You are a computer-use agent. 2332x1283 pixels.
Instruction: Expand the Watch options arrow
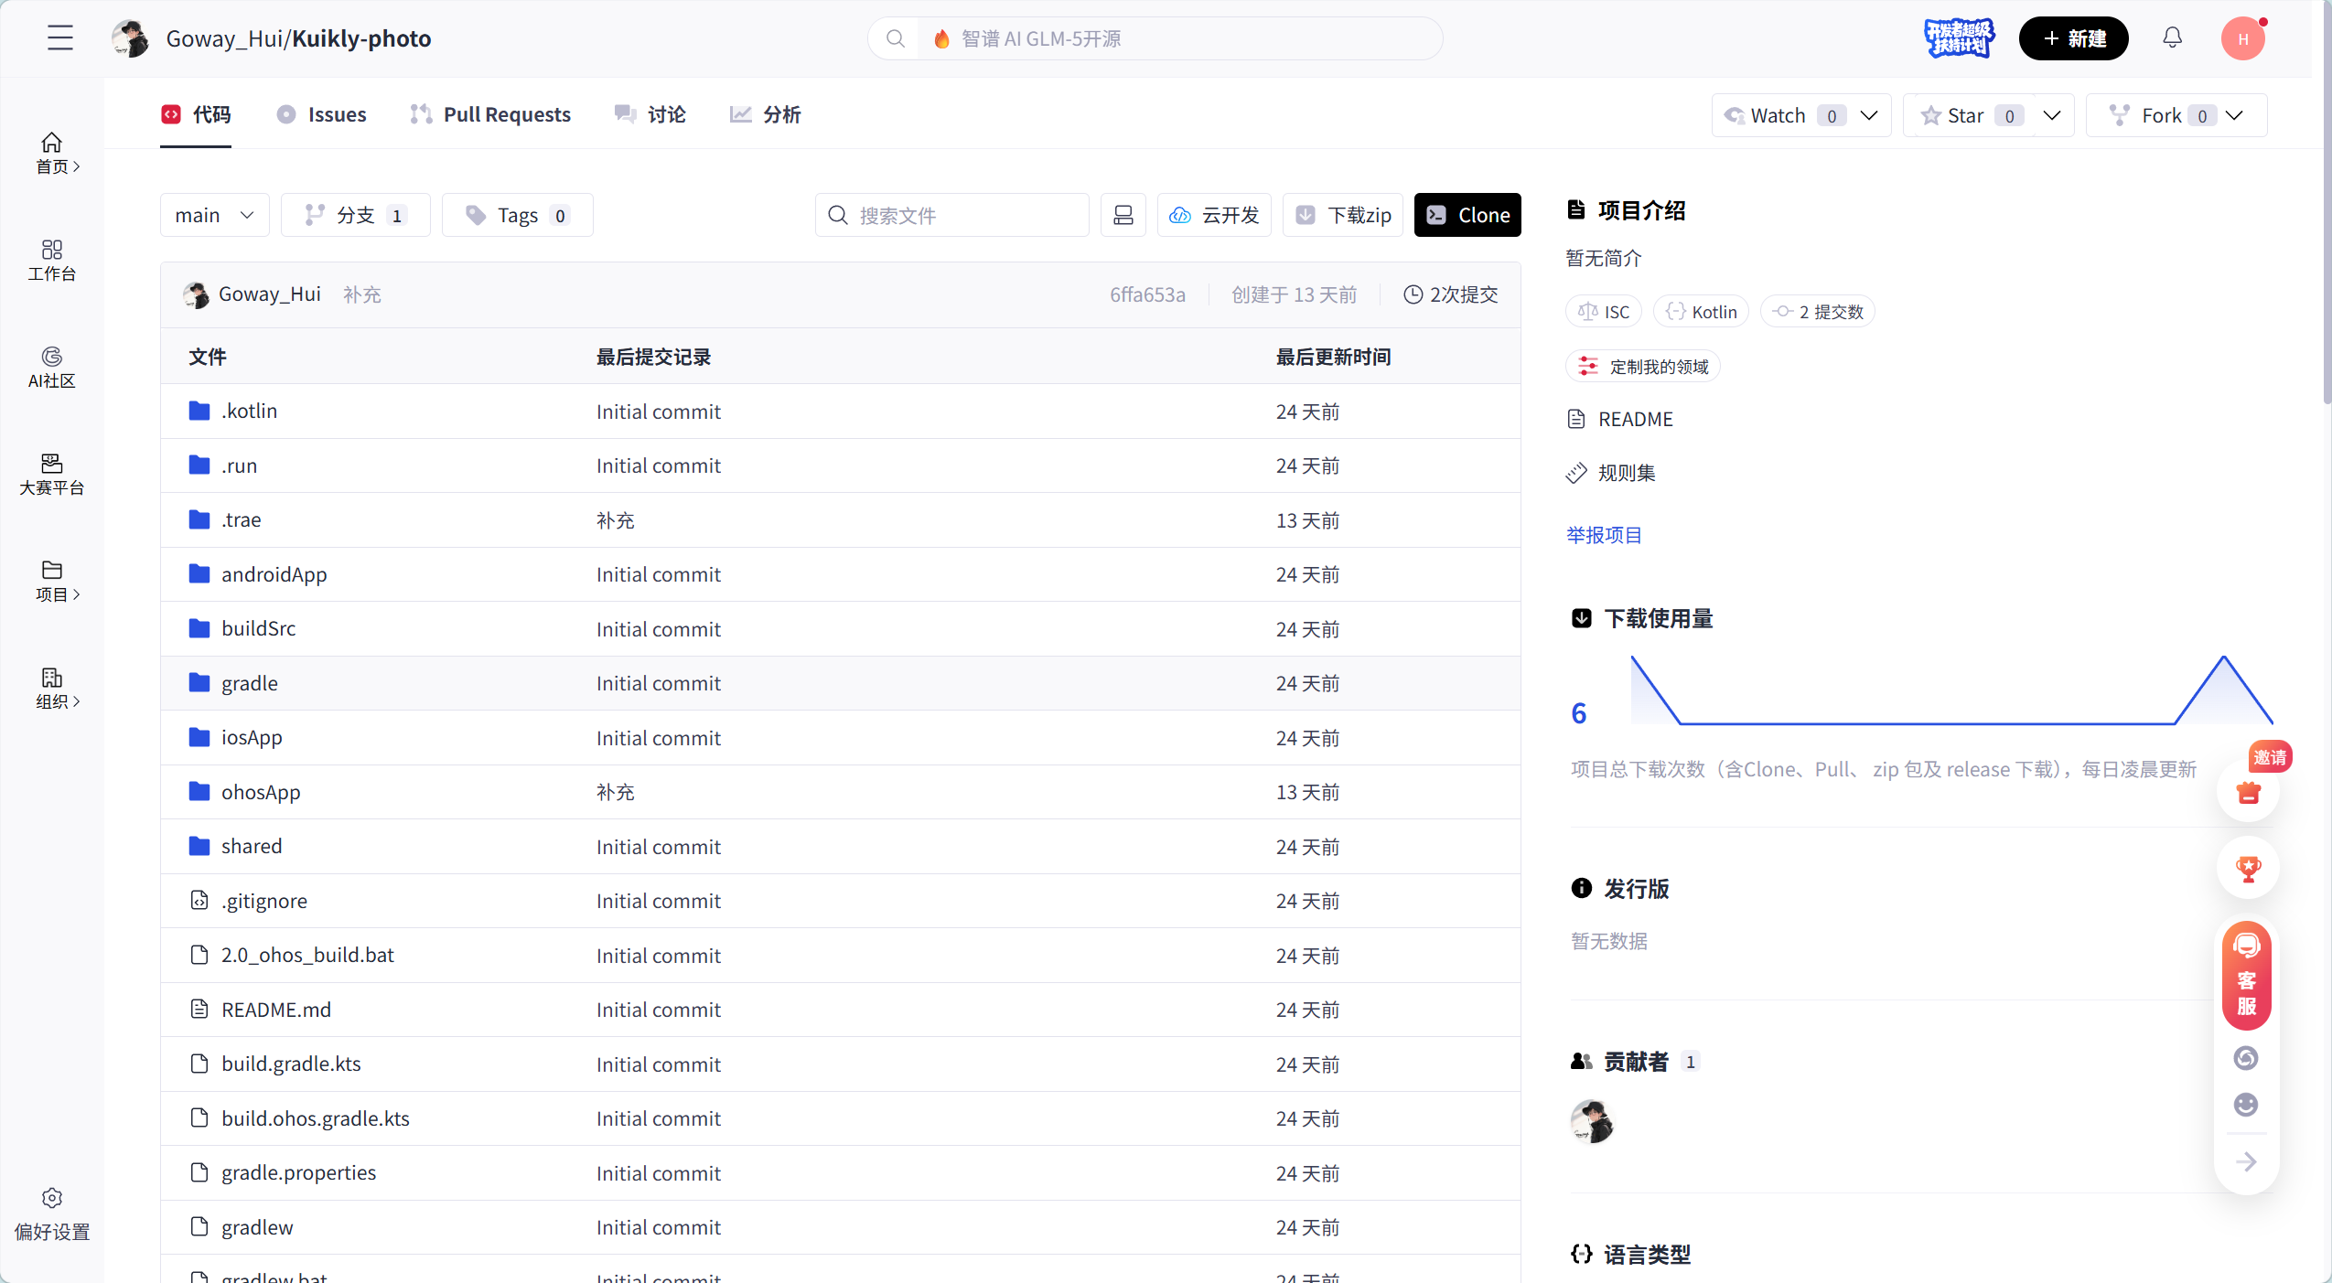1870,115
